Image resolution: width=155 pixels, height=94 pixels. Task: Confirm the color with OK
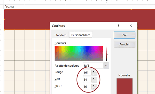click(x=125, y=35)
